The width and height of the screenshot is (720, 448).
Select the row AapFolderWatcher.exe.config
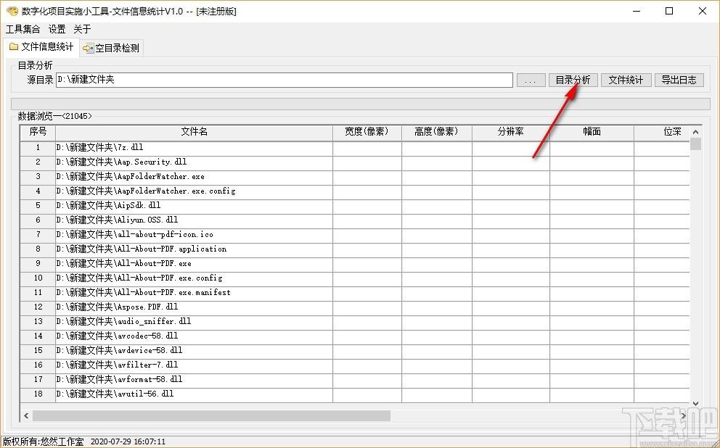[x=355, y=191]
